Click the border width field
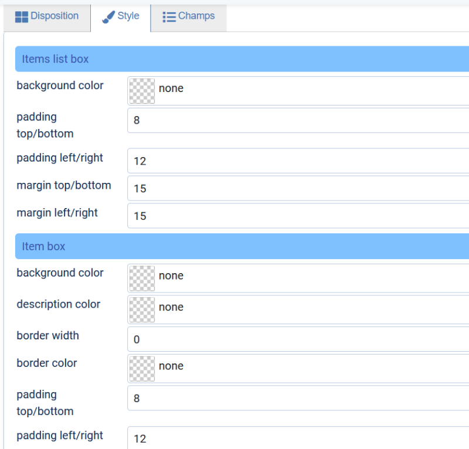Screen dimensions: 469x449 (298, 339)
